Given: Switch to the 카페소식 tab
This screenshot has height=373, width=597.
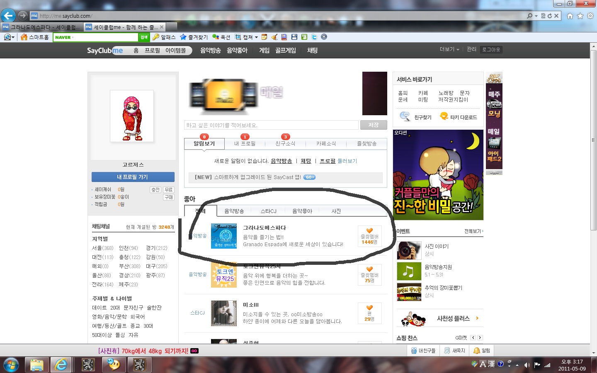Looking at the screenshot, I should [x=326, y=143].
